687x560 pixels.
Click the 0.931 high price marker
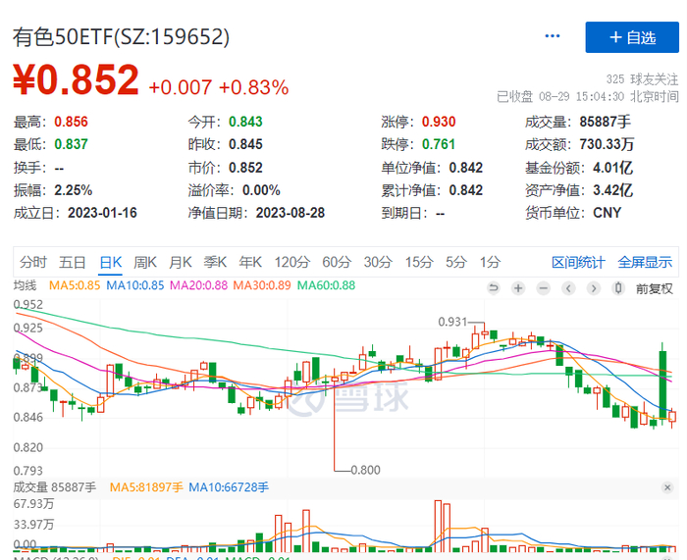point(452,322)
